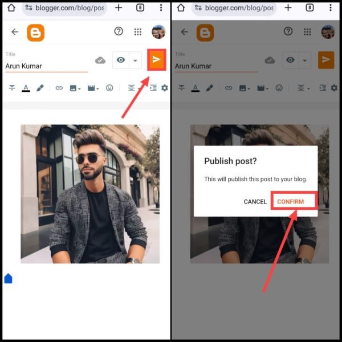The image size is (342, 342).
Task: Click site info icon in right URL bar
Action: tap(198, 8)
